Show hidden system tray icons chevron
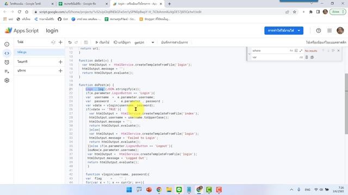The image size is (348, 195). tap(291, 190)
